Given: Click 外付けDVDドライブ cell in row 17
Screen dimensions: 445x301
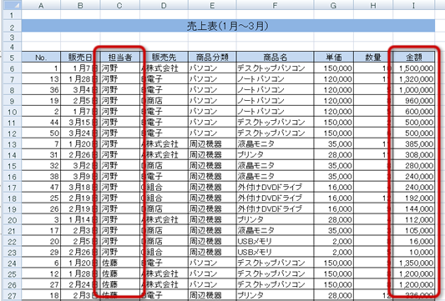Looking at the screenshot, I should tap(275, 187).
